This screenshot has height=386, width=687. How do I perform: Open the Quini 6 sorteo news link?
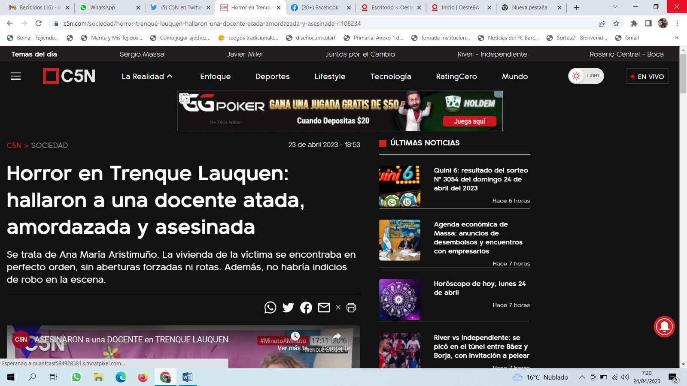click(480, 179)
